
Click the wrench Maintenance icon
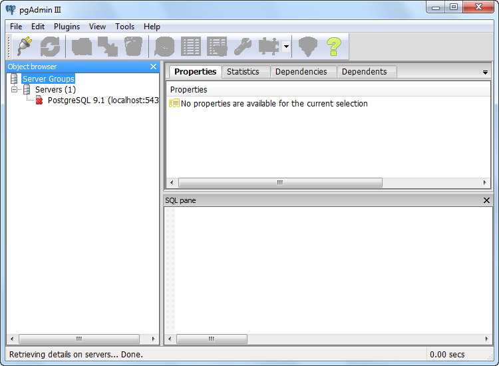[242, 47]
